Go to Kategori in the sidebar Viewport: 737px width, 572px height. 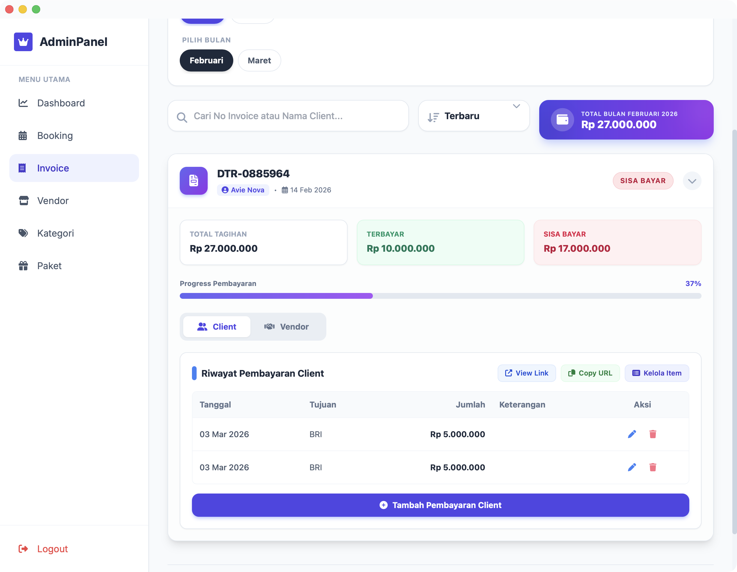(55, 233)
